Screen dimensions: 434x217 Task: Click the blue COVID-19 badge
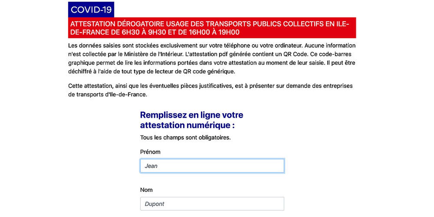pos(91,10)
